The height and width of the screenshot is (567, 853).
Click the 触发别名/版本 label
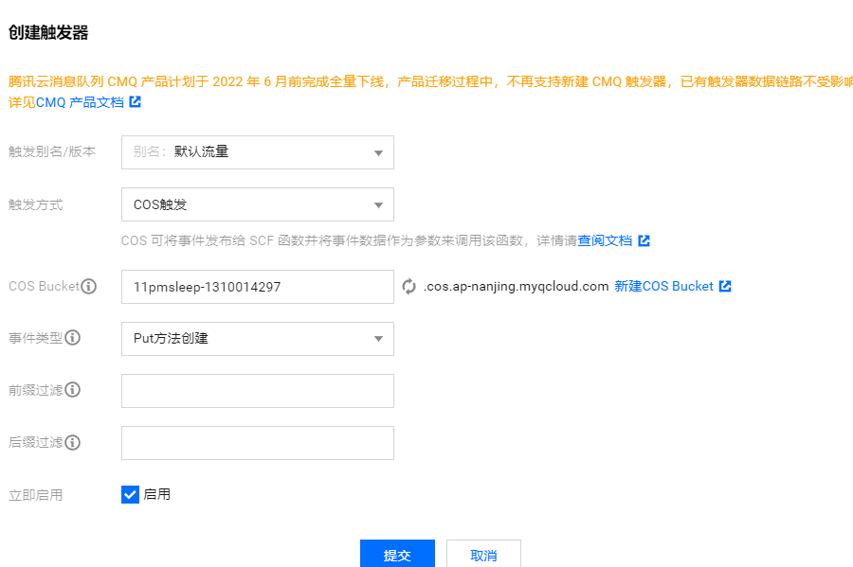pyautogui.click(x=52, y=151)
